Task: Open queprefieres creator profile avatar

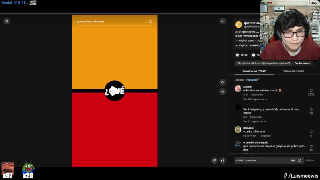Action: (239, 24)
